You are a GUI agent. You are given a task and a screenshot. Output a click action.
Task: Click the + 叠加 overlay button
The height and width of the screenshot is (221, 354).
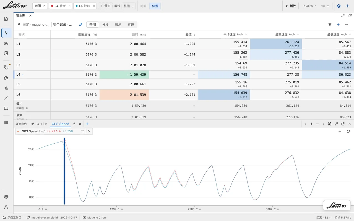[105, 6]
